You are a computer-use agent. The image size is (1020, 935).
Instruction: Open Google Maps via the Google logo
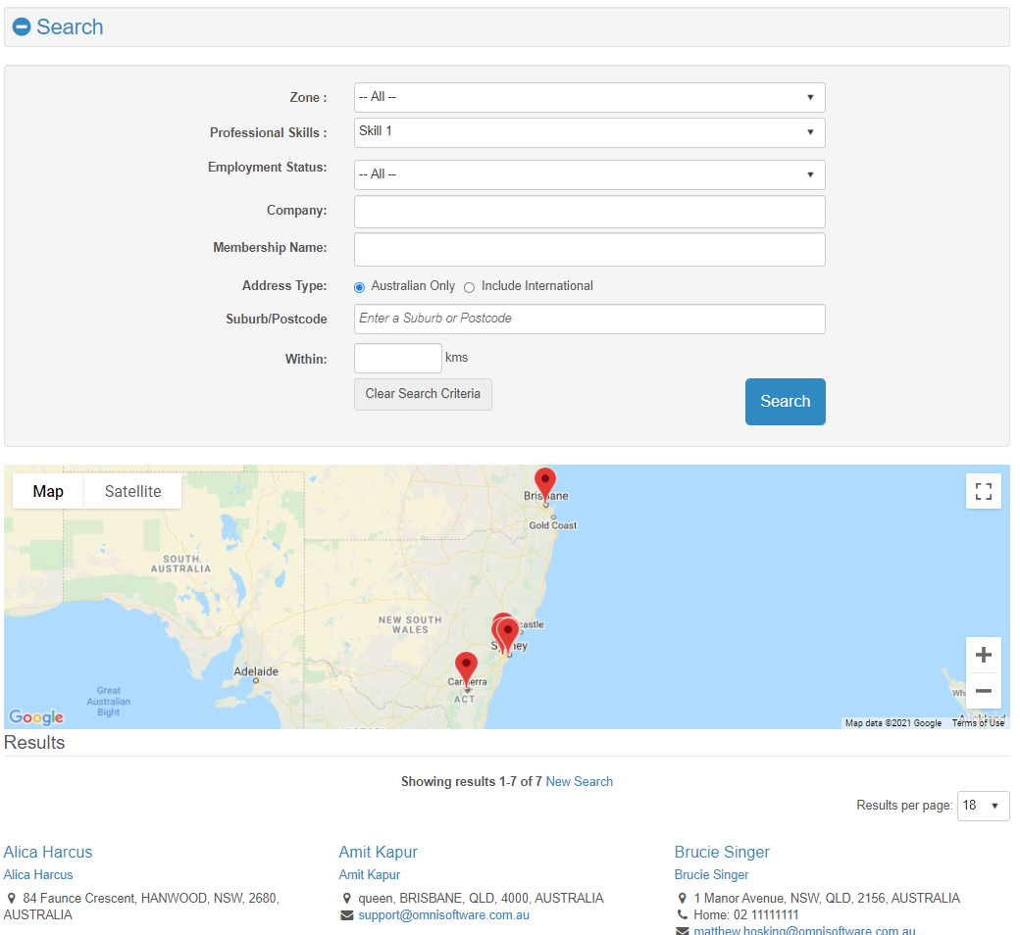click(x=35, y=717)
